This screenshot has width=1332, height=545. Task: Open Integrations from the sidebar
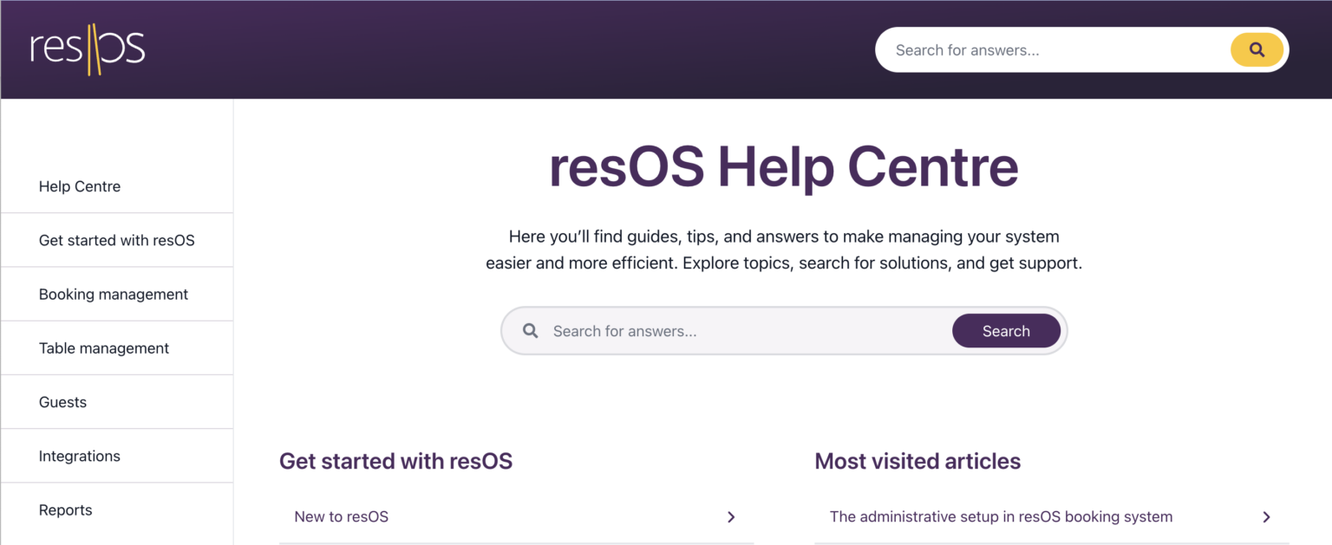click(79, 455)
